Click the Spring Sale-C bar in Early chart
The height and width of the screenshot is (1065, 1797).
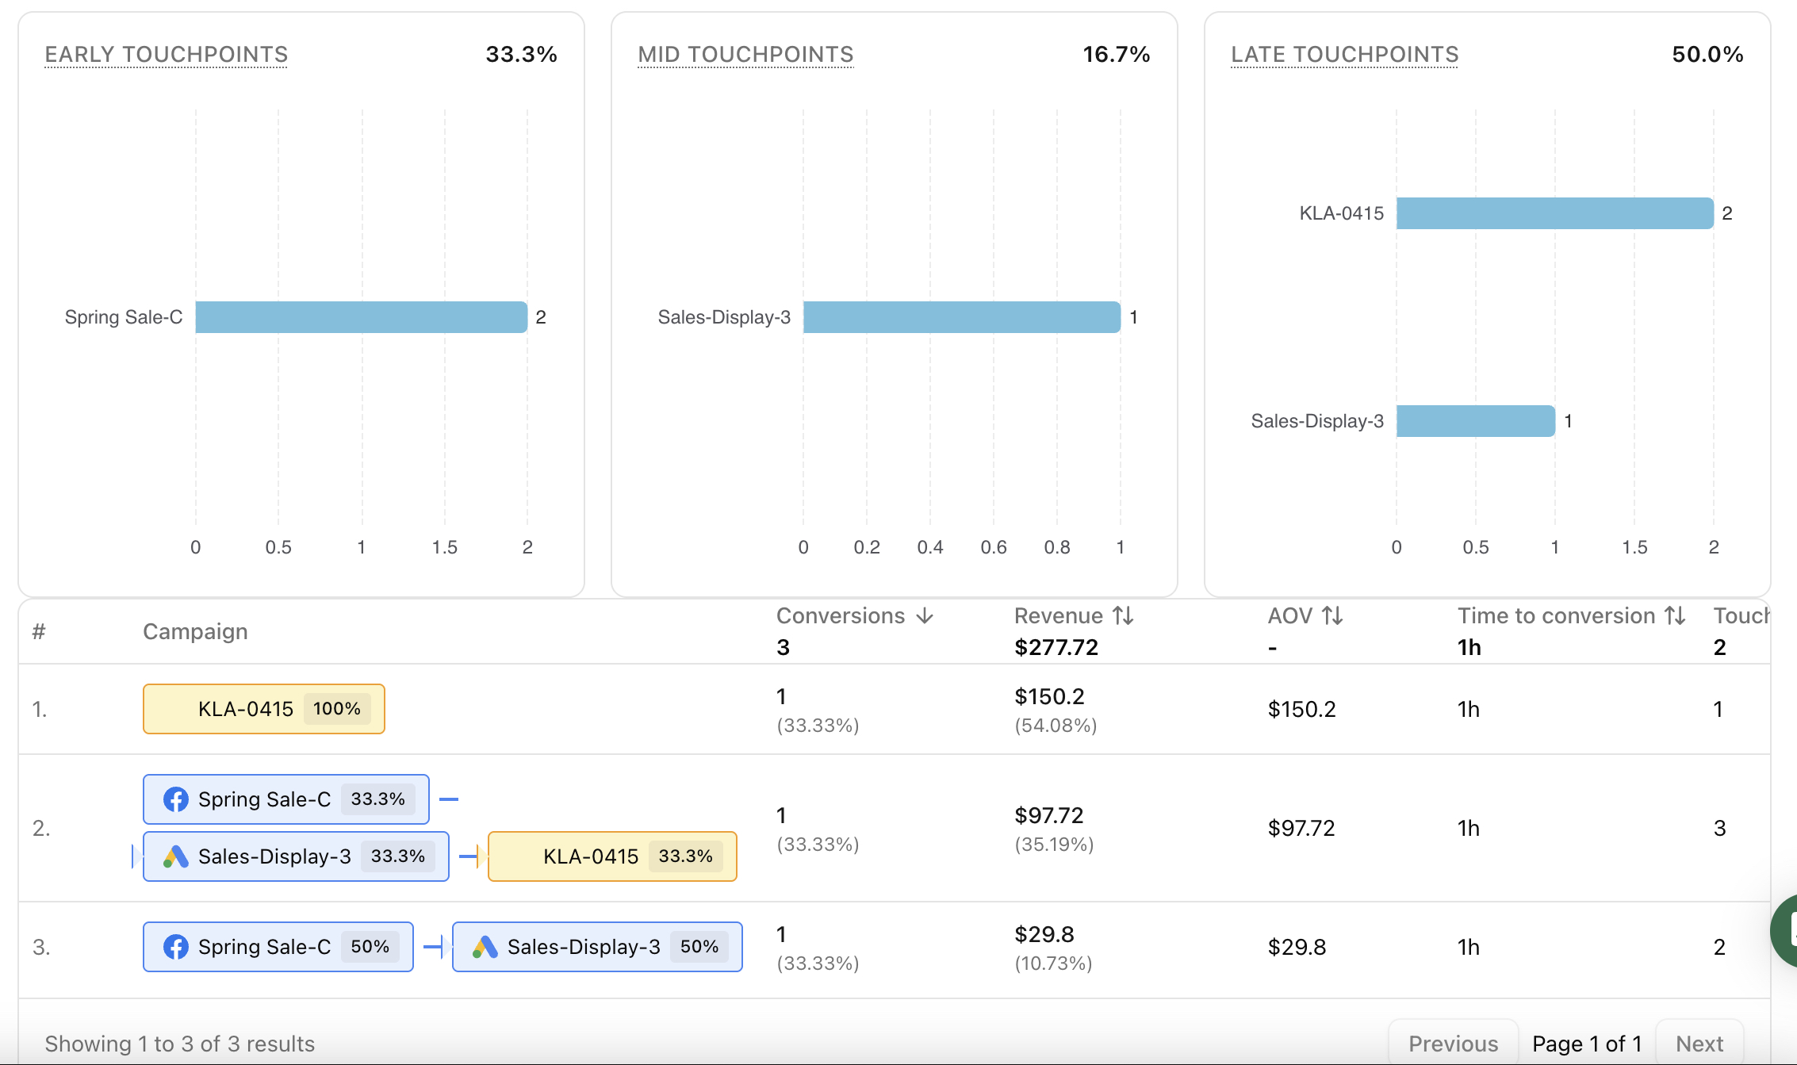(361, 317)
